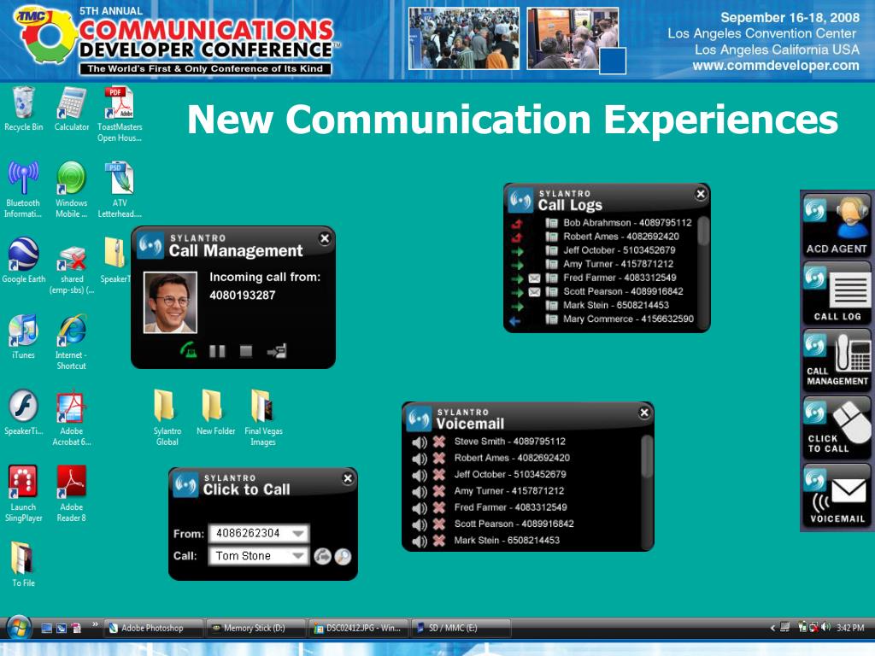Delete Steve Smith's voicemail
Screen dimensions: 875x656
pyautogui.click(x=439, y=442)
